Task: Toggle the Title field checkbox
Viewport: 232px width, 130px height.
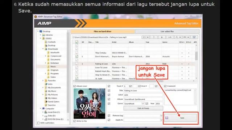Action: pyautogui.click(x=109, y=91)
